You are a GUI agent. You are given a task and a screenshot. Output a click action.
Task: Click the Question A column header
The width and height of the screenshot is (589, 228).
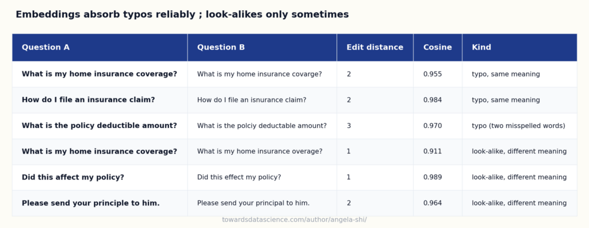(x=100, y=47)
